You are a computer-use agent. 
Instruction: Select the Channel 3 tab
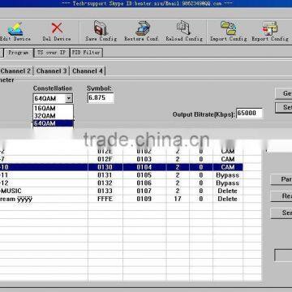(51, 71)
